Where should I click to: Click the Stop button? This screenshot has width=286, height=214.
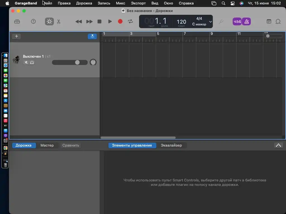[99, 21]
